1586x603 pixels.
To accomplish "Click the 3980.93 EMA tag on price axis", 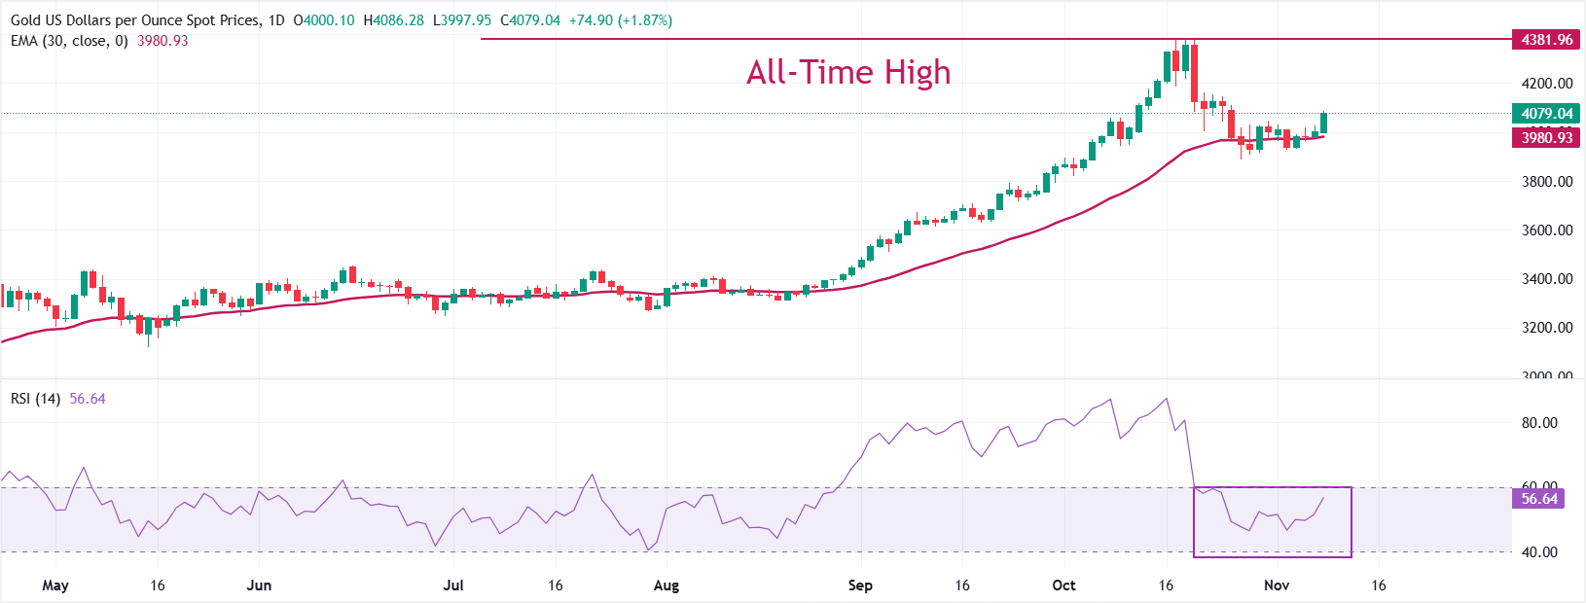I will [x=1546, y=138].
